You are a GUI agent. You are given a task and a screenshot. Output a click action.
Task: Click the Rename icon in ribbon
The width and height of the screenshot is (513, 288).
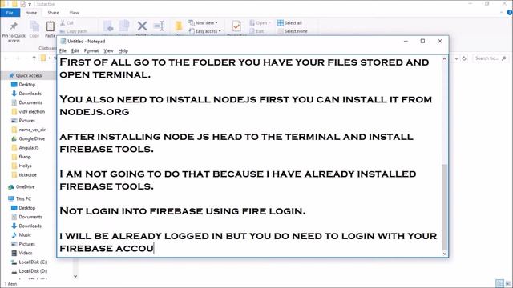click(x=159, y=26)
